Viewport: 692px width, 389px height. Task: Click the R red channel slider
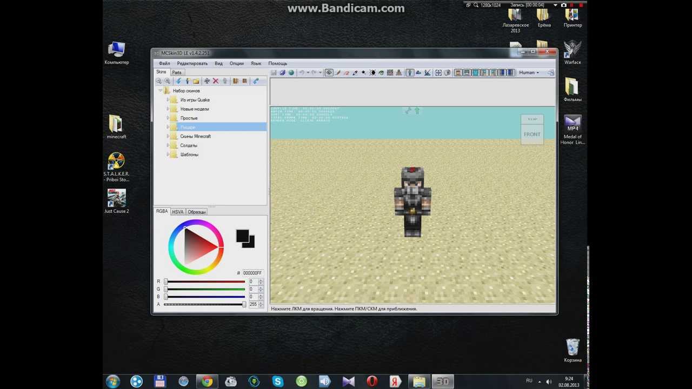click(x=205, y=281)
